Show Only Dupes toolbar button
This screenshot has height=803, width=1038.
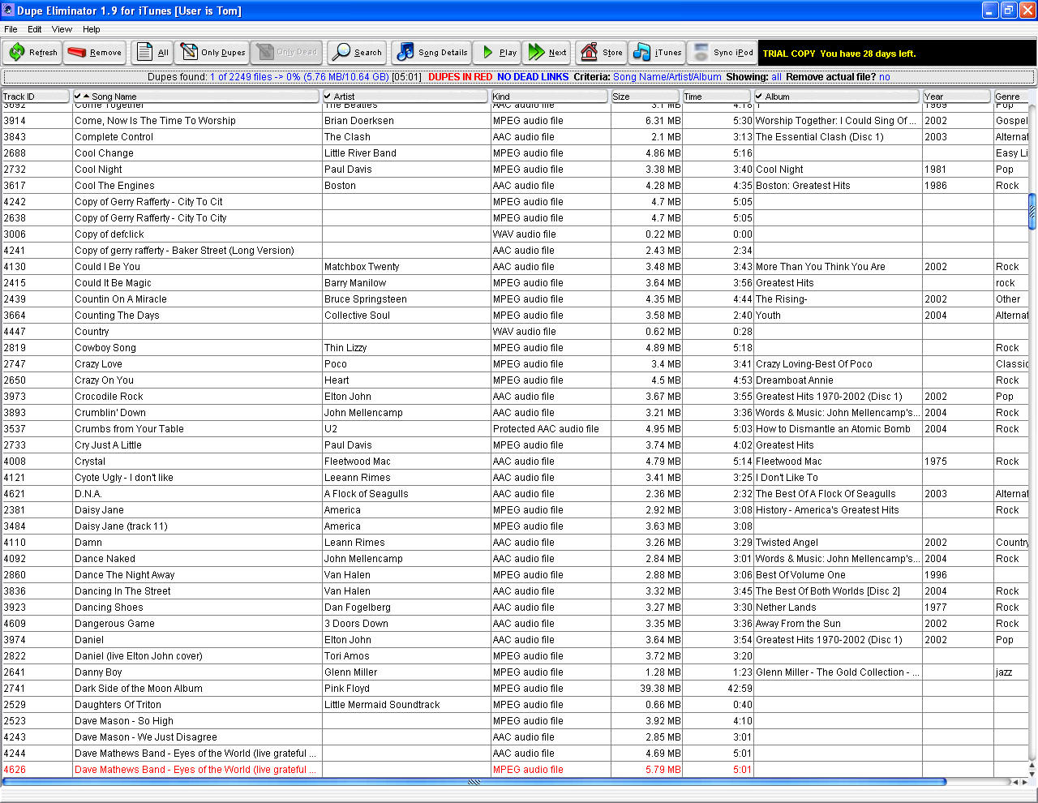point(212,53)
